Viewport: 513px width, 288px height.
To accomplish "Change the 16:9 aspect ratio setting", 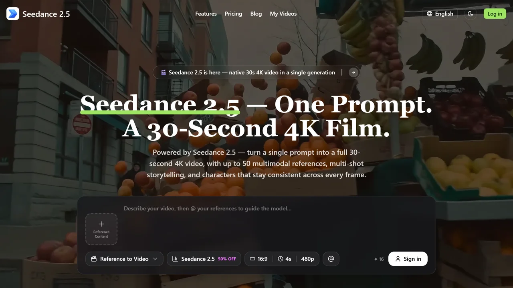I will pyautogui.click(x=259, y=259).
